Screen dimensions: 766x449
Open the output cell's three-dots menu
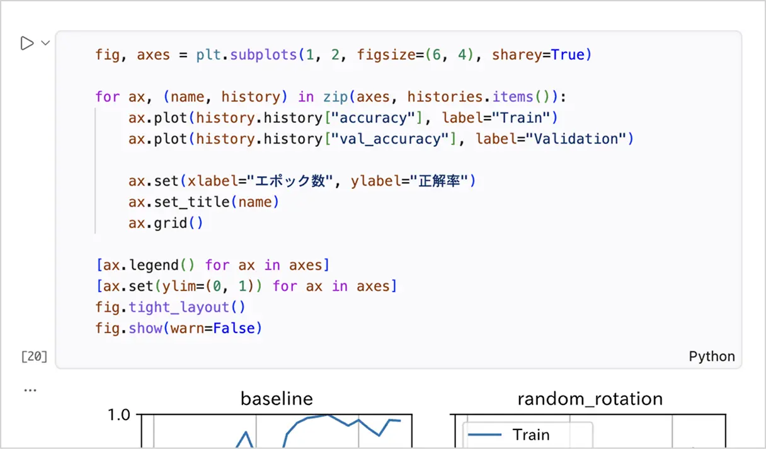(x=30, y=390)
